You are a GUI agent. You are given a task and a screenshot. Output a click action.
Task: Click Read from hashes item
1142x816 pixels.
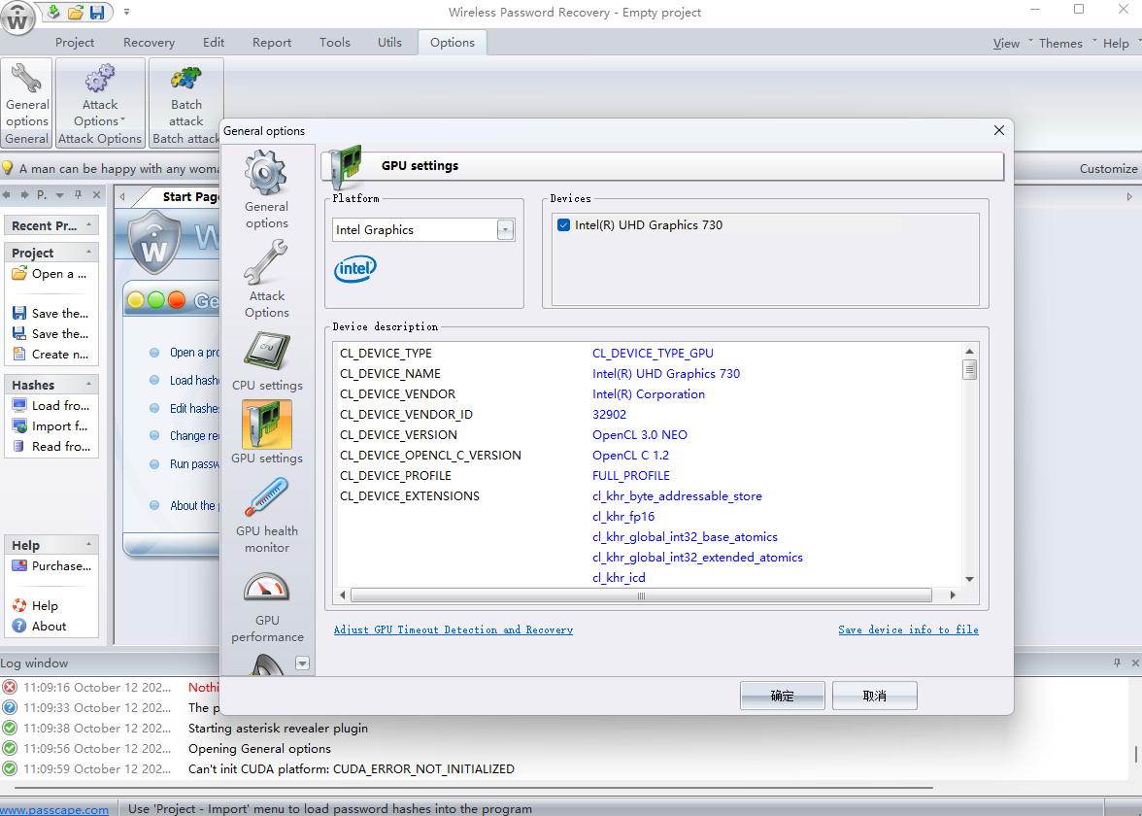click(x=50, y=447)
